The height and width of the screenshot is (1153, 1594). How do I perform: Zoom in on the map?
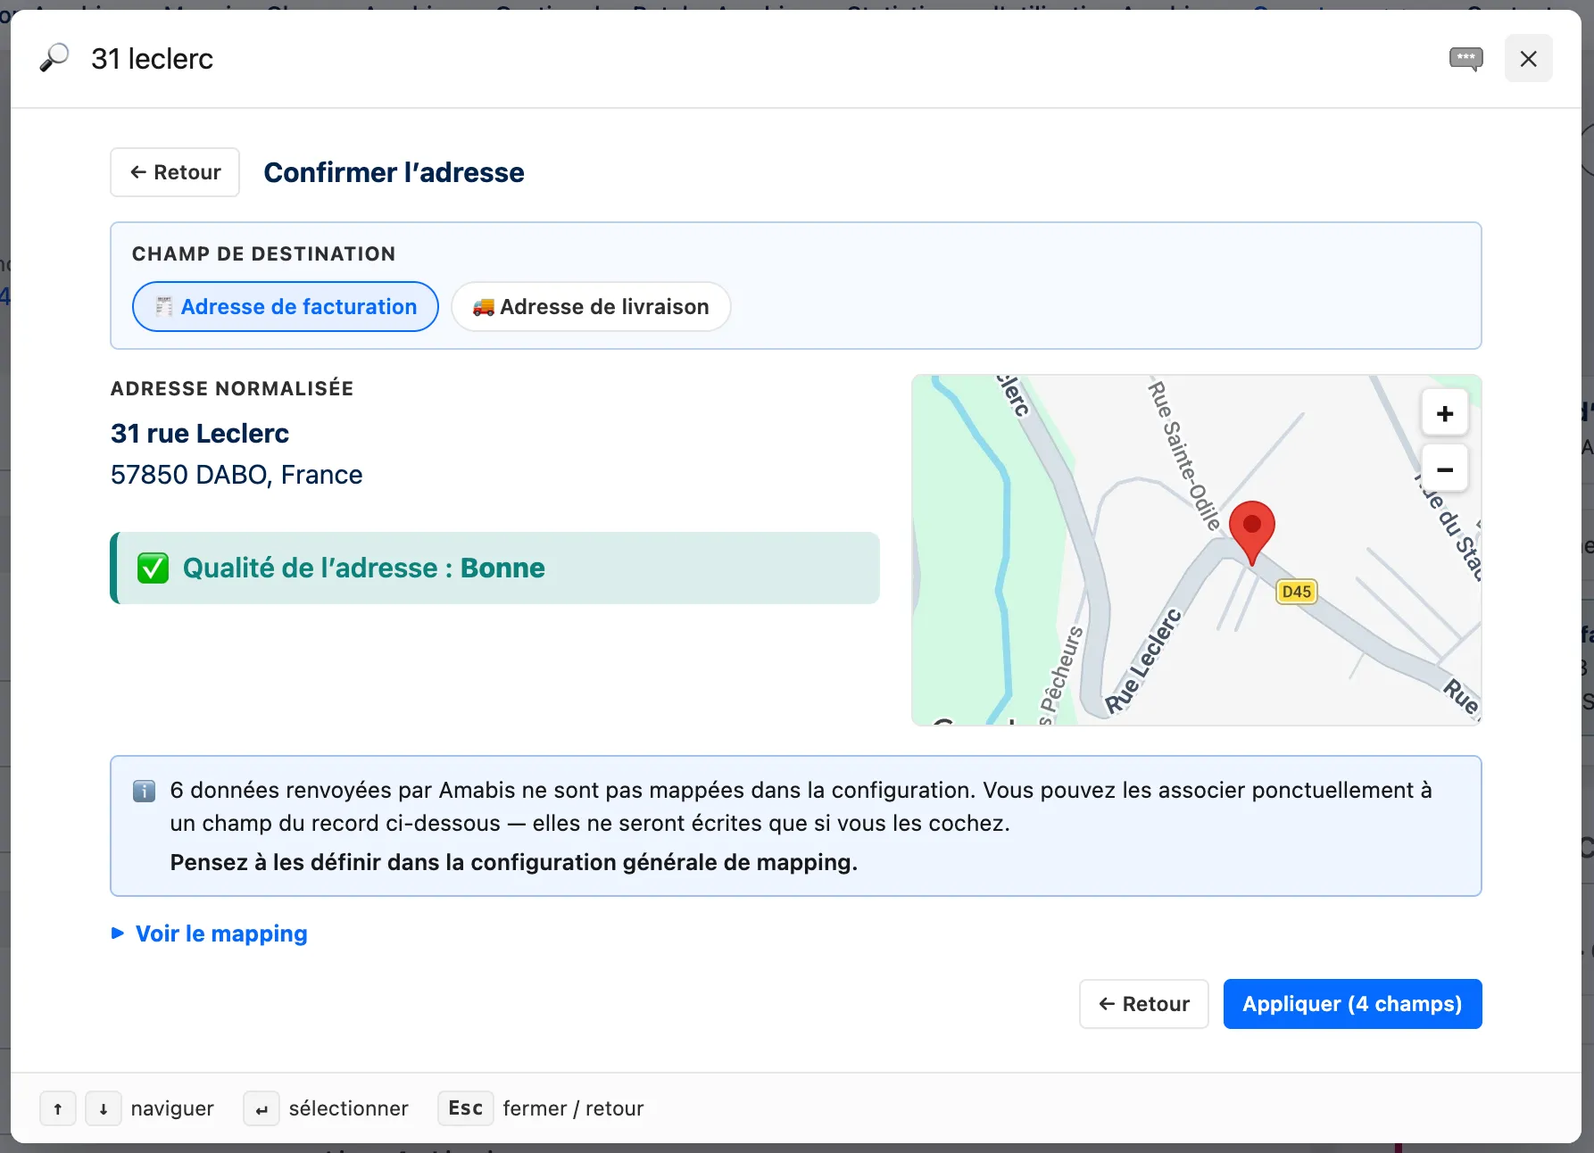pyautogui.click(x=1445, y=414)
